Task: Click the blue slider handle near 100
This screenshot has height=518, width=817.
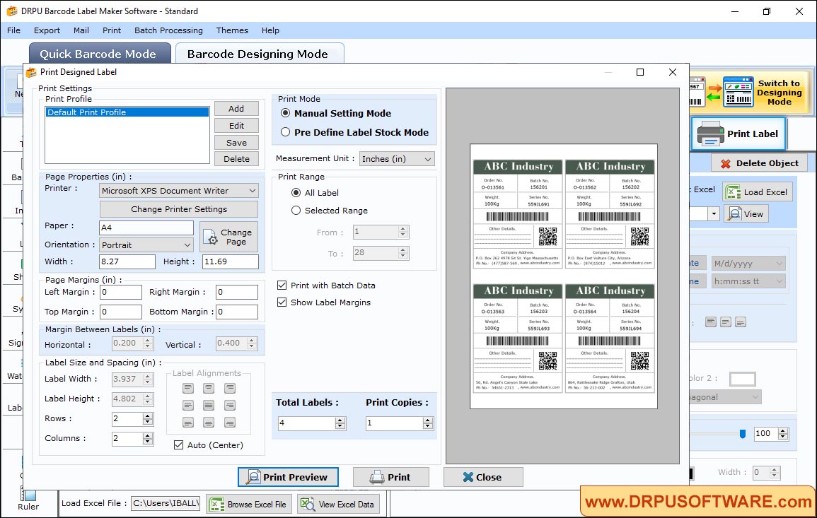Action: (x=743, y=434)
